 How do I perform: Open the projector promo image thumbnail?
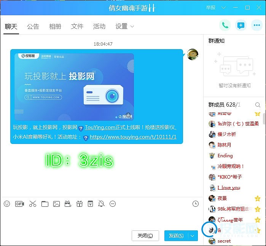pyautogui.click(x=74, y=87)
